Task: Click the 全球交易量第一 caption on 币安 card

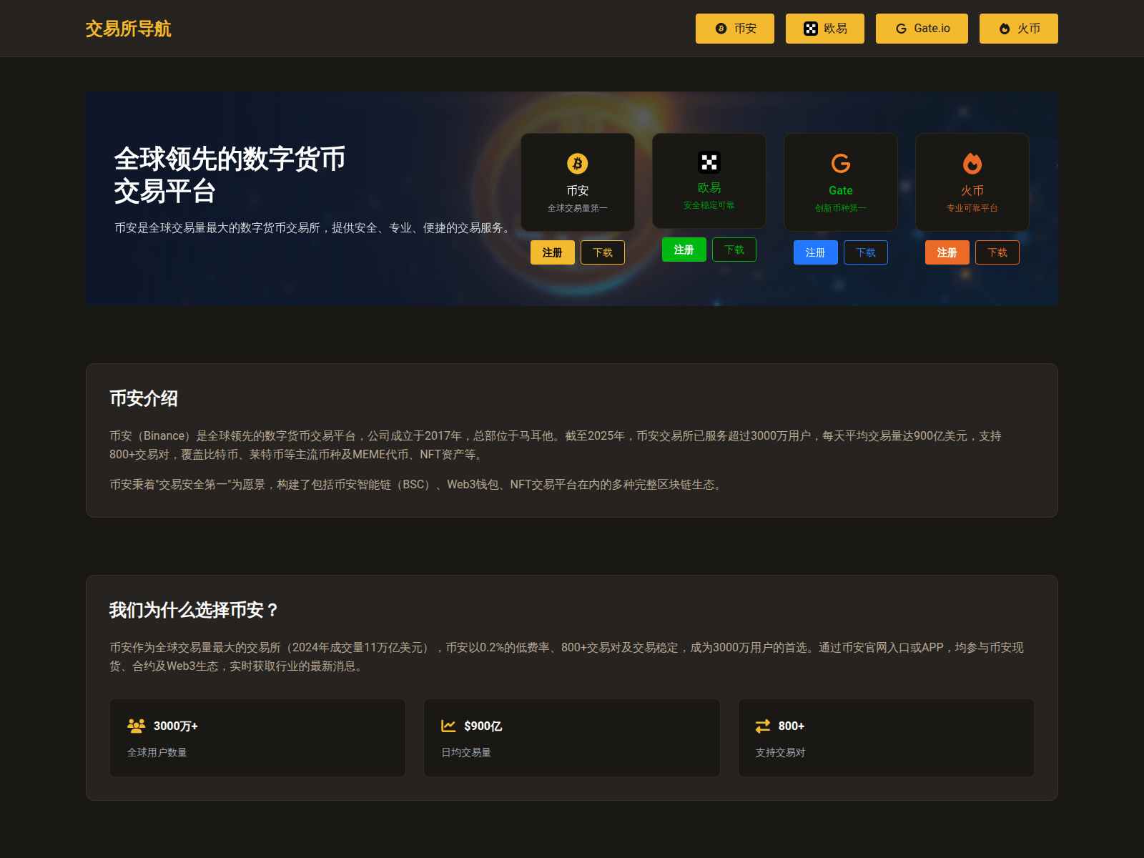Action: point(578,208)
